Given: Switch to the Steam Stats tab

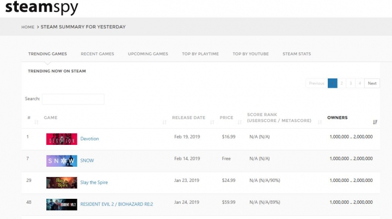Looking at the screenshot, I should [297, 54].
